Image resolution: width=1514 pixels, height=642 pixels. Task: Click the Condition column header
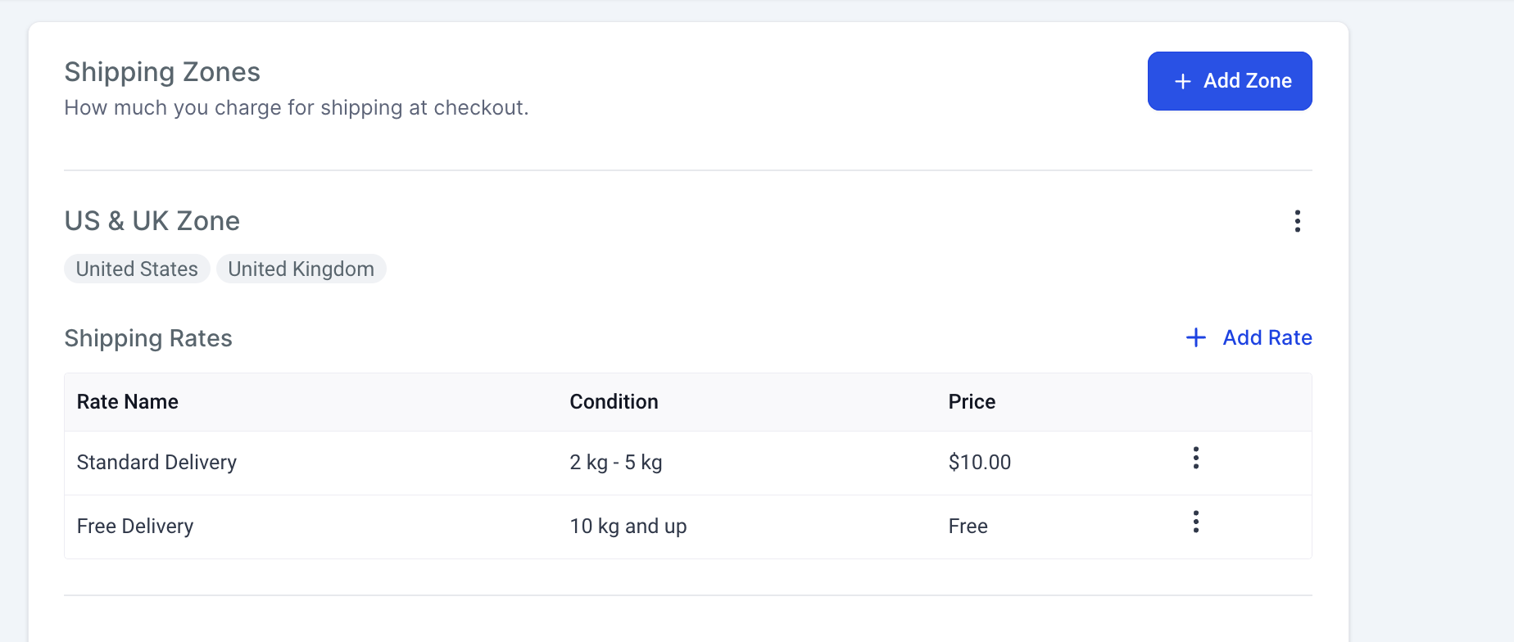pyautogui.click(x=614, y=401)
